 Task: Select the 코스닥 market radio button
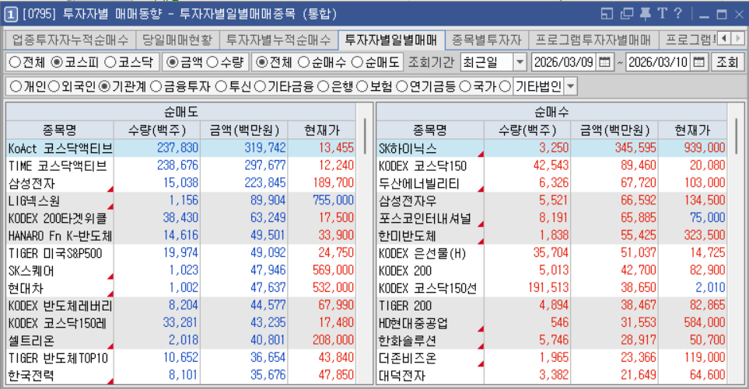[x=110, y=62]
